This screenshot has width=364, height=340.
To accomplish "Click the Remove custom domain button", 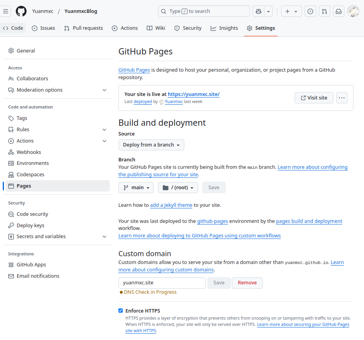I will [247, 283].
